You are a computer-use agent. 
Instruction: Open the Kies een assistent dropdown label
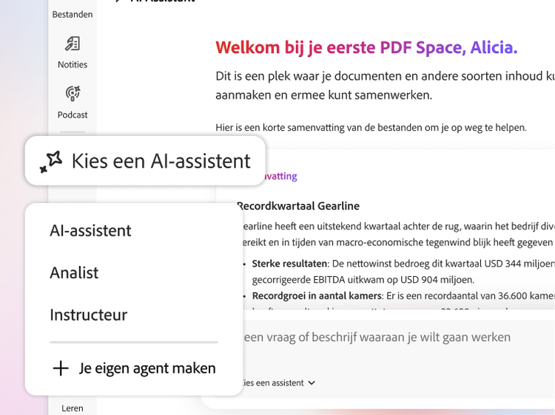click(273, 383)
